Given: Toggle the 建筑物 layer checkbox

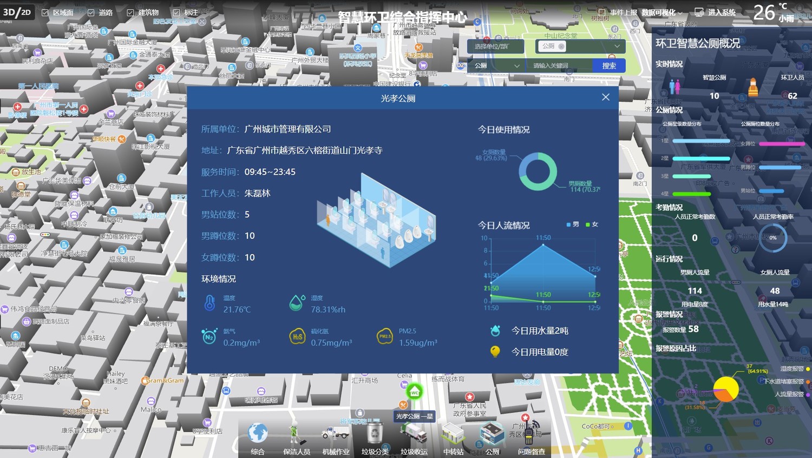Looking at the screenshot, I should [130, 12].
